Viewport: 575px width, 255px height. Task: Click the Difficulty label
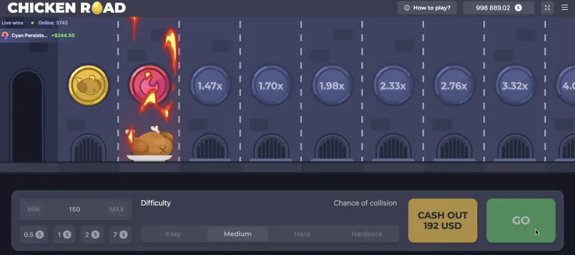tap(156, 203)
